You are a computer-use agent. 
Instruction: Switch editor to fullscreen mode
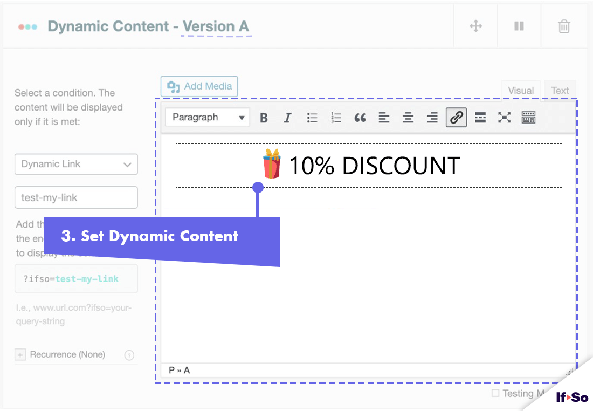point(504,117)
